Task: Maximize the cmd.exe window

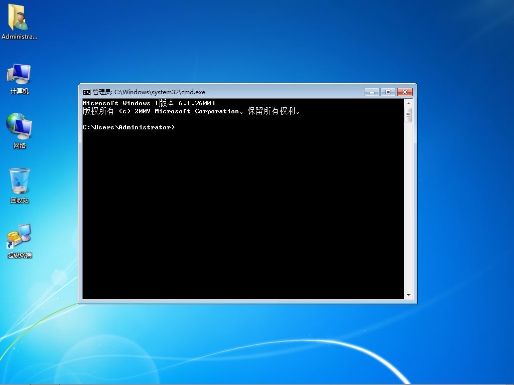Action: coord(388,92)
